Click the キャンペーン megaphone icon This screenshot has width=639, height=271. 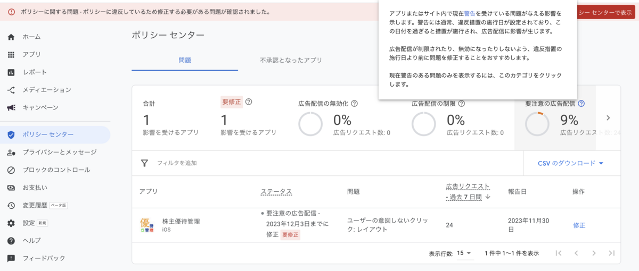[x=11, y=108]
